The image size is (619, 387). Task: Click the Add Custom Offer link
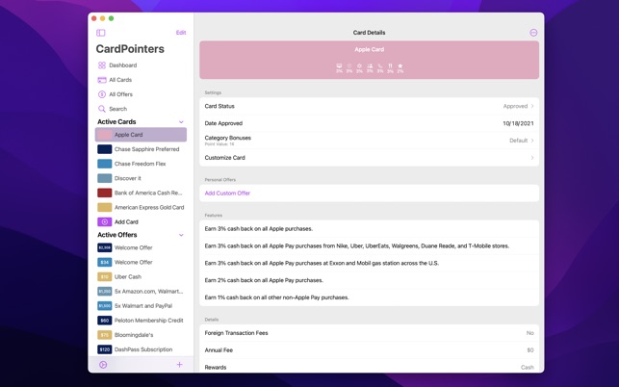[227, 193]
